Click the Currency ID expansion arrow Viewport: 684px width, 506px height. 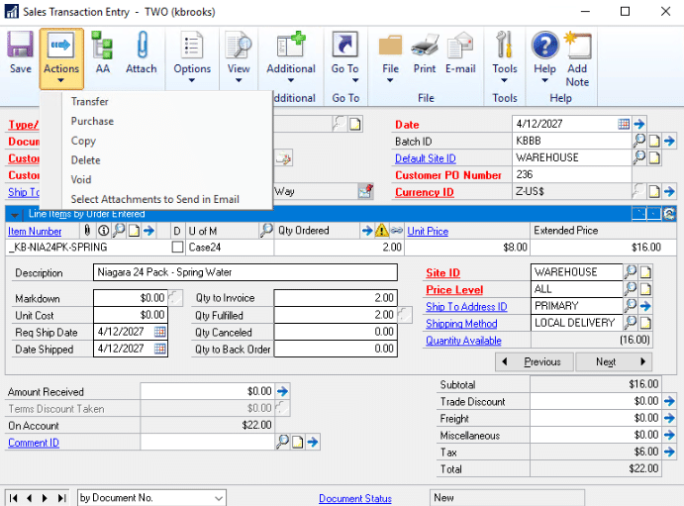coord(669,191)
